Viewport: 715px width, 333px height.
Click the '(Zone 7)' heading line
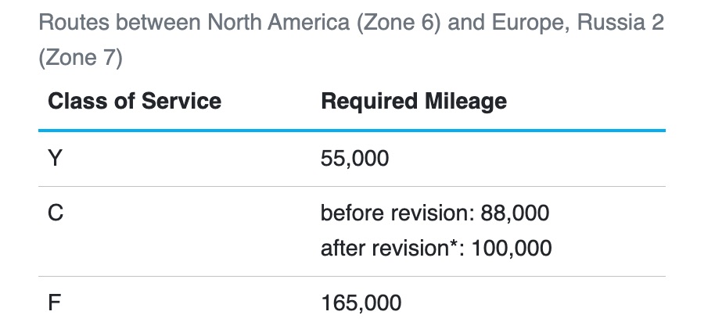81,59
